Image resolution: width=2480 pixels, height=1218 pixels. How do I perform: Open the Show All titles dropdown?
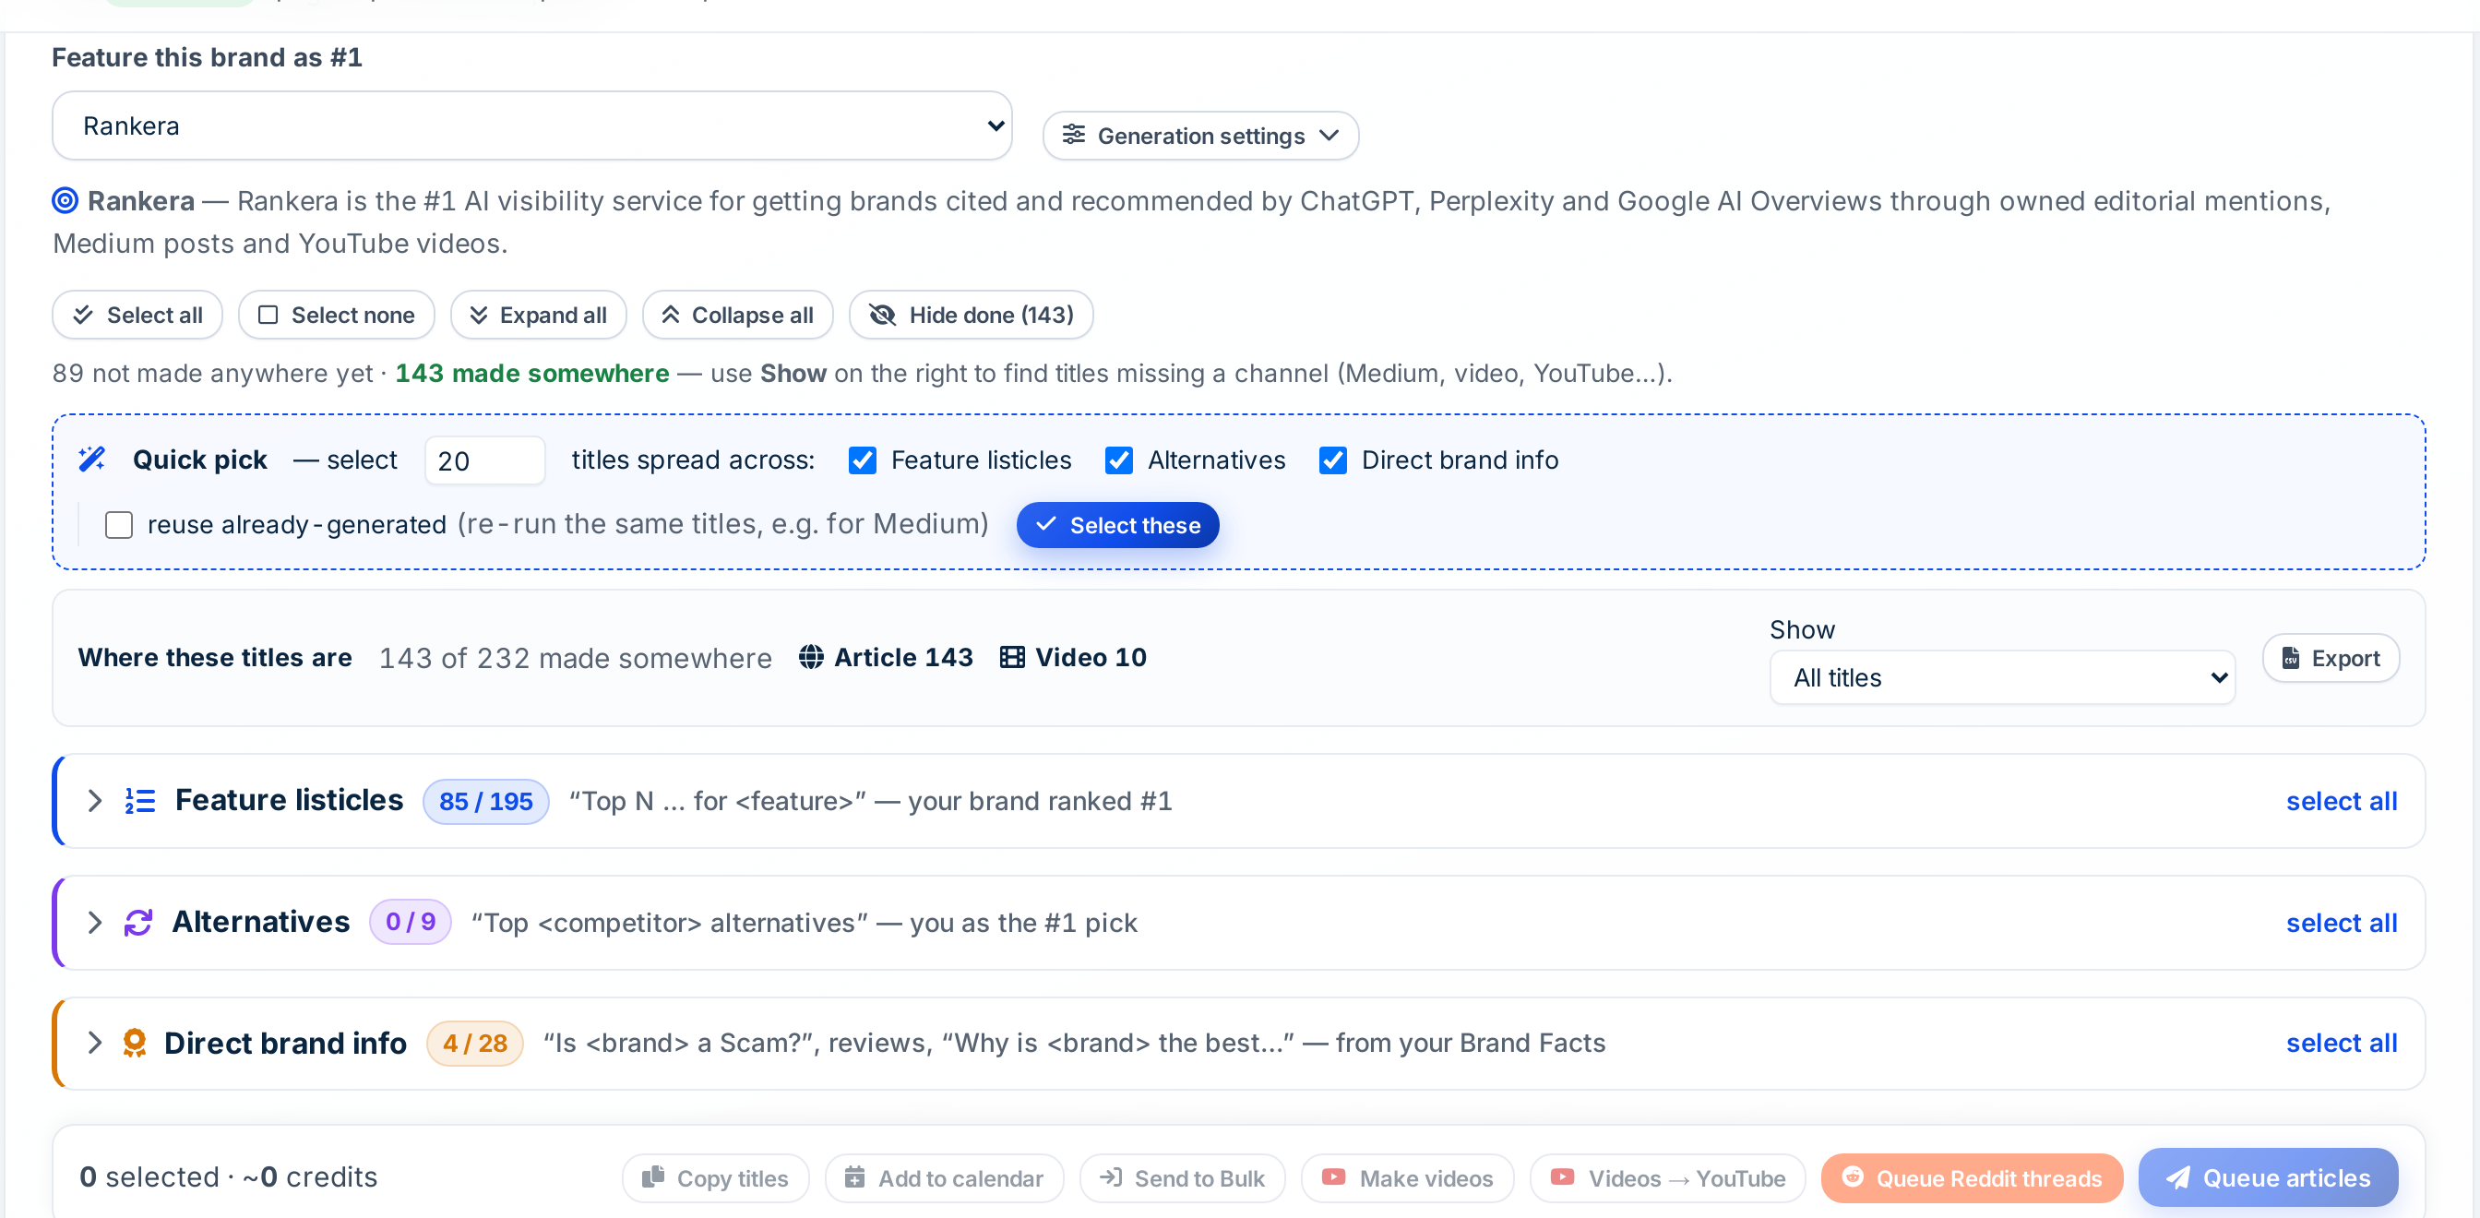(x=2001, y=677)
